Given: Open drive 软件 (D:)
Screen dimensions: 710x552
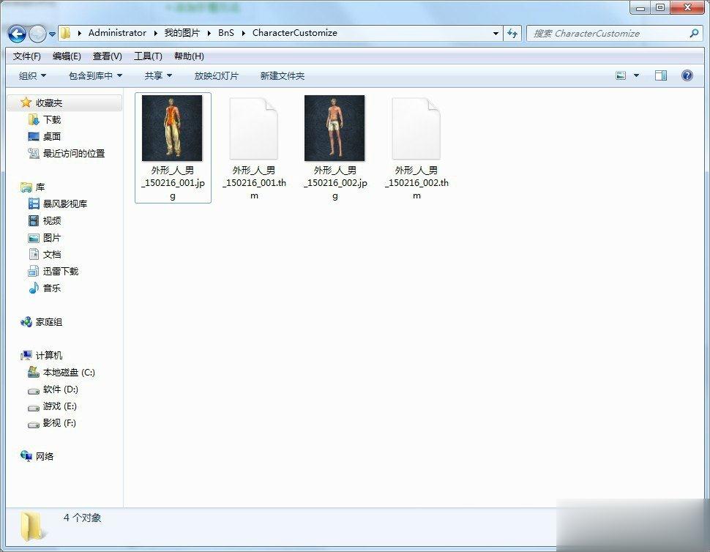Looking at the screenshot, I should click(60, 389).
